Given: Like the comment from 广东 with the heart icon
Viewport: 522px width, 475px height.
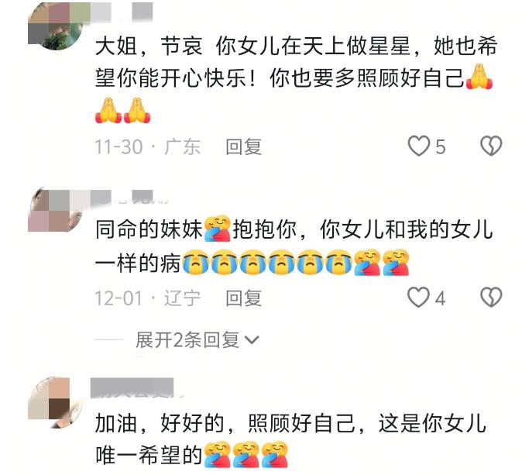Looking at the screenshot, I should [x=419, y=146].
